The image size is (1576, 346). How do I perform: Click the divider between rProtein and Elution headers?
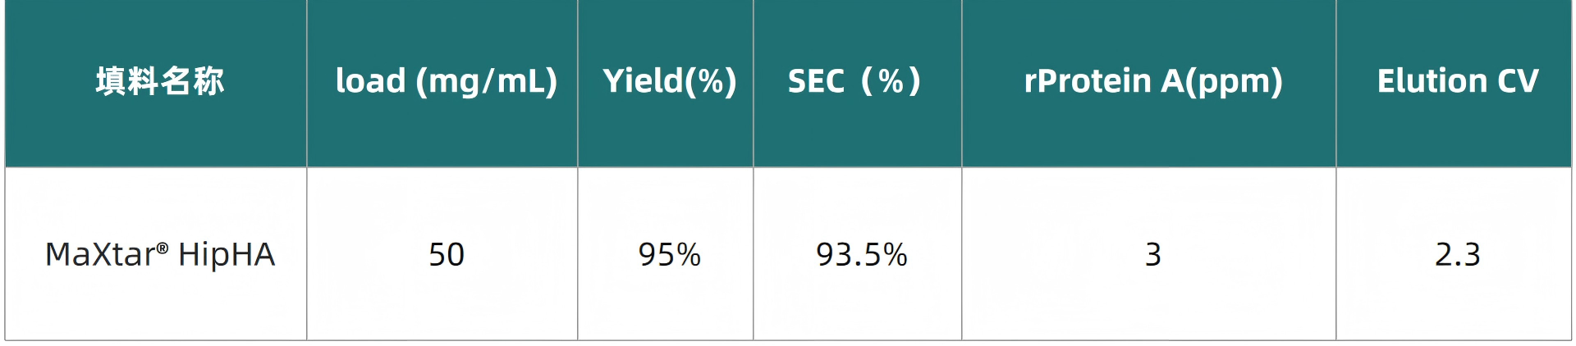[x=1335, y=82]
